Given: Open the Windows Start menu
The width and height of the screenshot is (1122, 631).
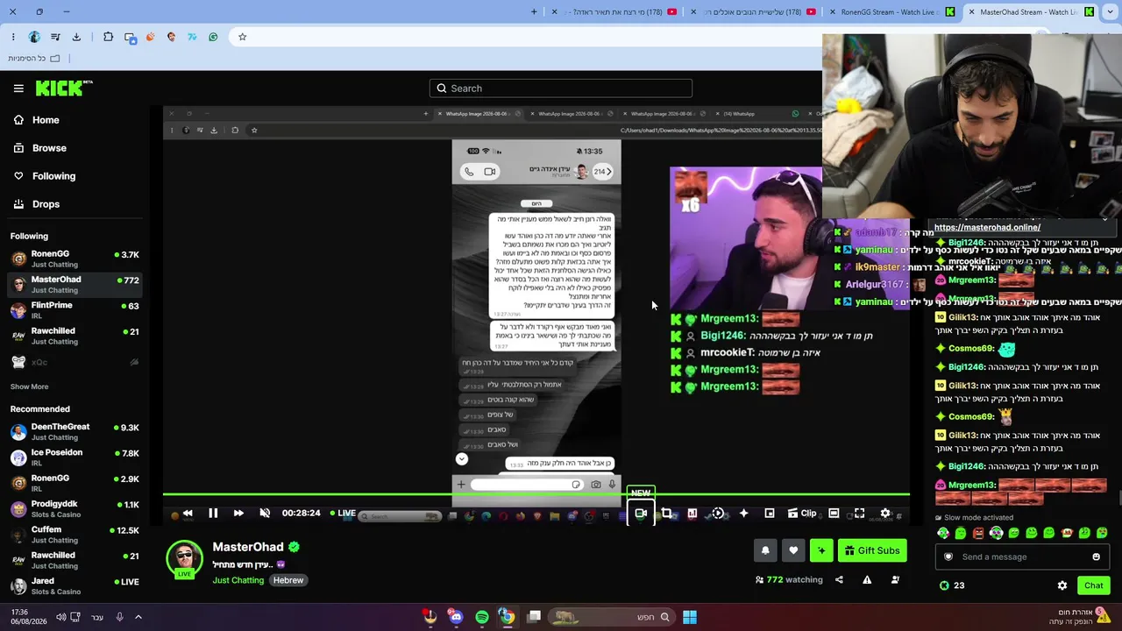Looking at the screenshot, I should pos(690,617).
